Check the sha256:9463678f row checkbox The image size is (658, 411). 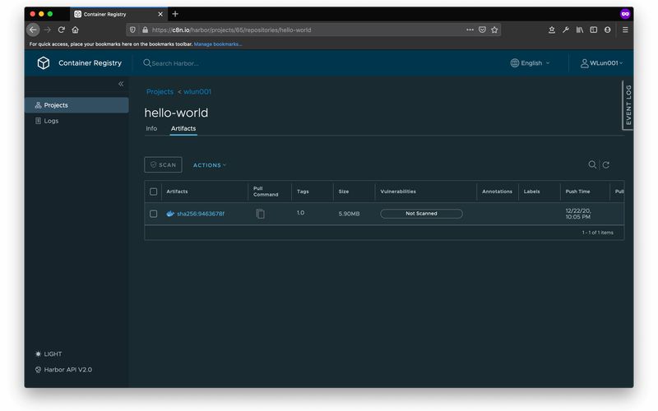pos(154,214)
